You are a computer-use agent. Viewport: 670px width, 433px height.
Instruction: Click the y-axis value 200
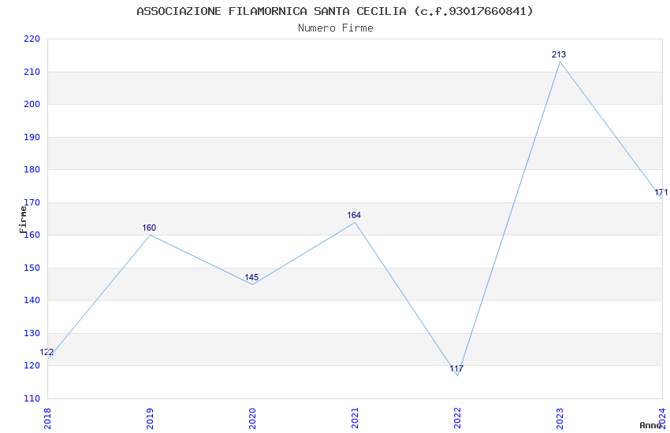(32, 105)
